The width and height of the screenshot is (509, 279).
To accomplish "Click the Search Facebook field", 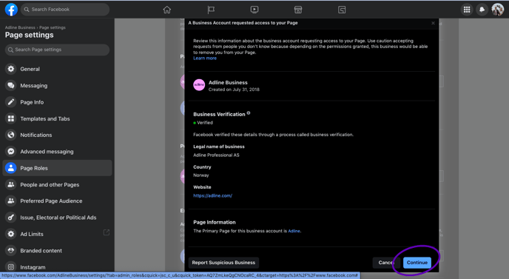I will coord(65,10).
